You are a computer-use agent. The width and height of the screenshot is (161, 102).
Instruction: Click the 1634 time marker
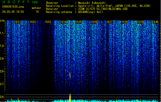coord(63,22)
